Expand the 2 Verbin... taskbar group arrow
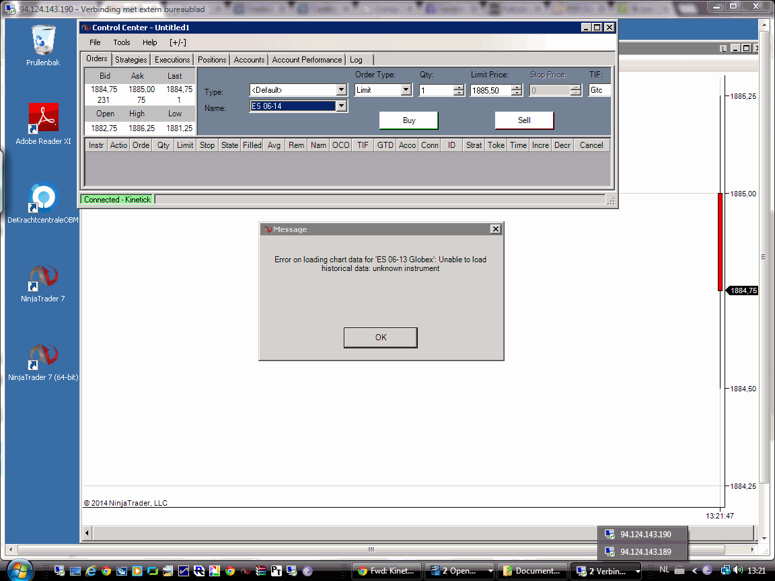Screen dimensions: 775x581 [638, 571]
